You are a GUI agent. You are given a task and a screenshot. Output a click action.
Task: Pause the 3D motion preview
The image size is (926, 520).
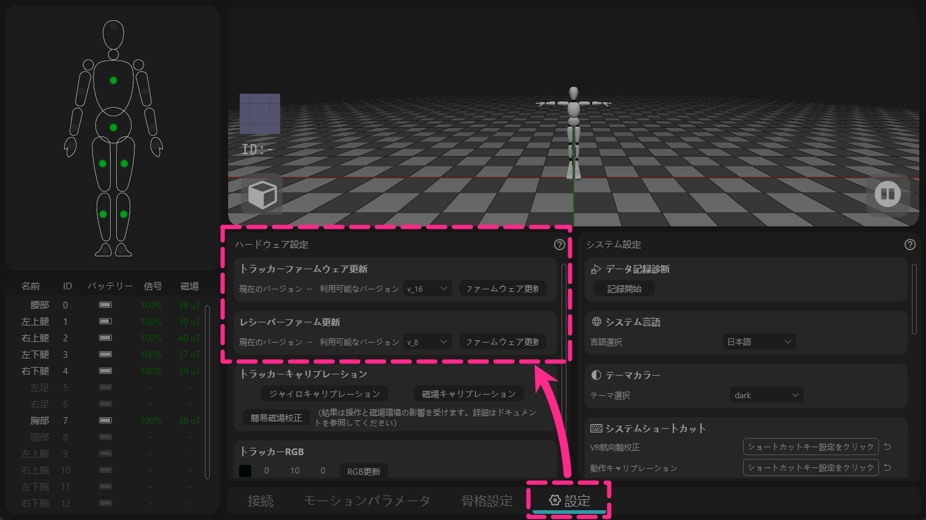[x=887, y=195]
